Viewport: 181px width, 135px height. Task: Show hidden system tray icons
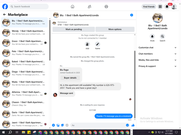point(149,132)
